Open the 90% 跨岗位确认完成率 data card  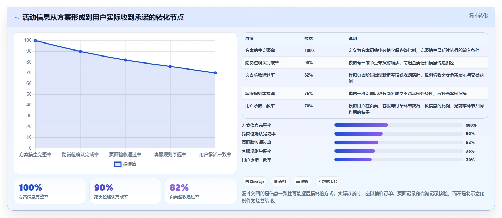125,191
